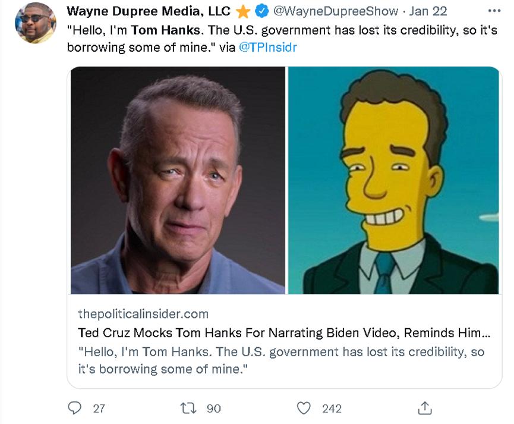This screenshot has height=424, width=514.
Task: Like the tweet with the heart icon
Action: click(x=304, y=408)
